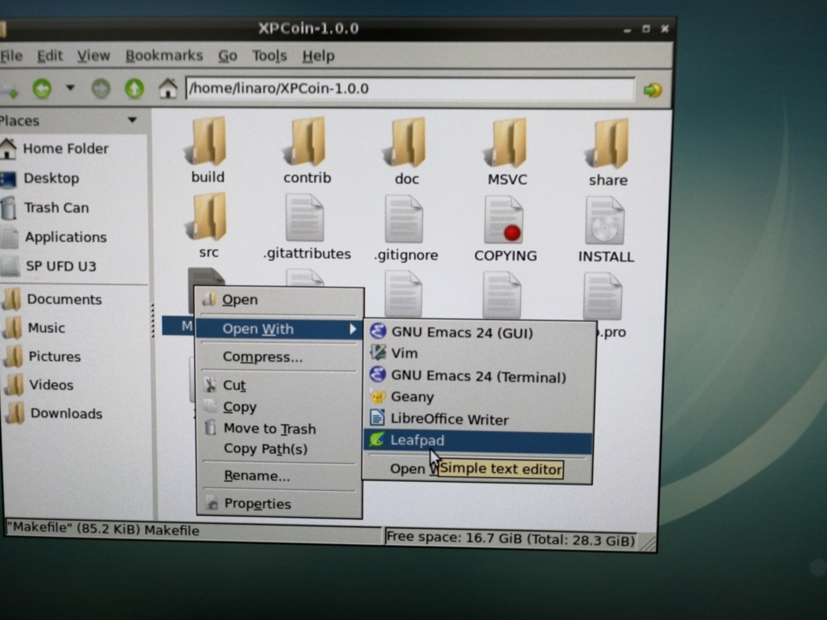Viewport: 827px width, 620px height.
Task: Choose Rename... in the context menu
Action: click(x=279, y=476)
